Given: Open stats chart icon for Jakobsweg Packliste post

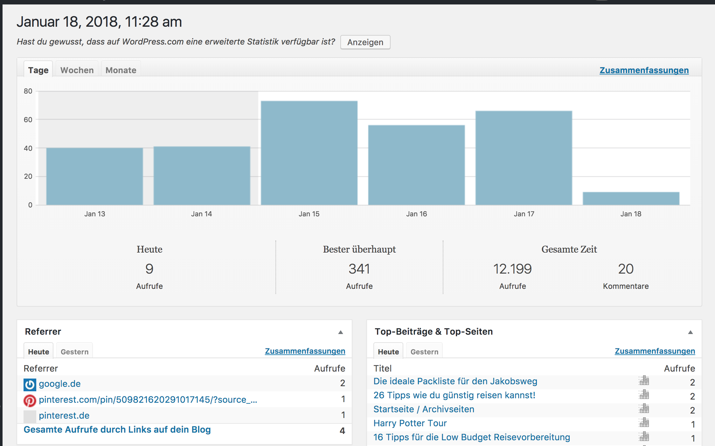Looking at the screenshot, I should pos(644,380).
